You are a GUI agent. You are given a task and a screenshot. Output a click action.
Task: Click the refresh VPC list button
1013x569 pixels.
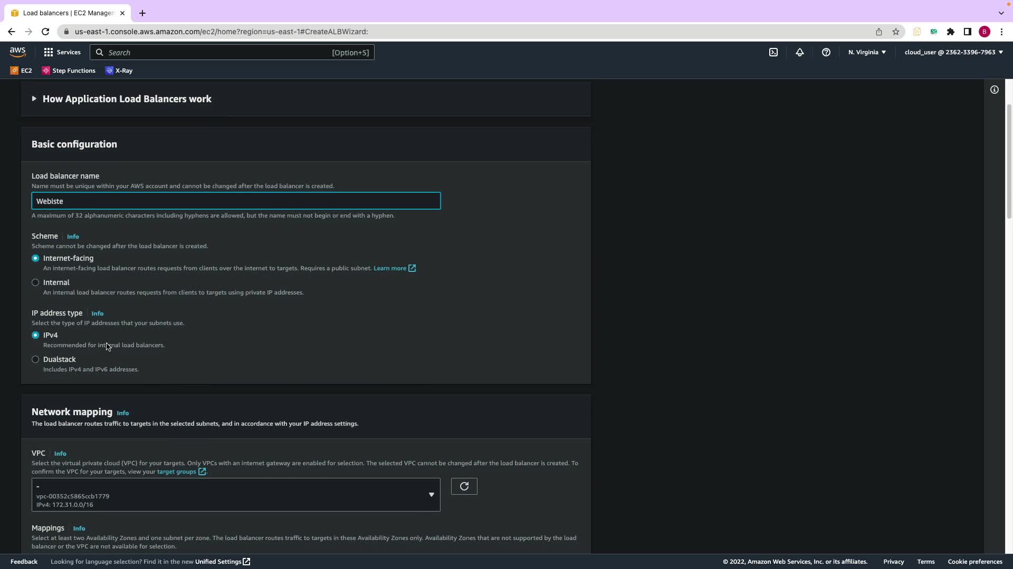[464, 486]
